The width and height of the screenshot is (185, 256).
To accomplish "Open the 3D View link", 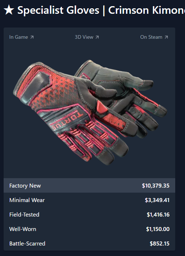I will point(87,37).
